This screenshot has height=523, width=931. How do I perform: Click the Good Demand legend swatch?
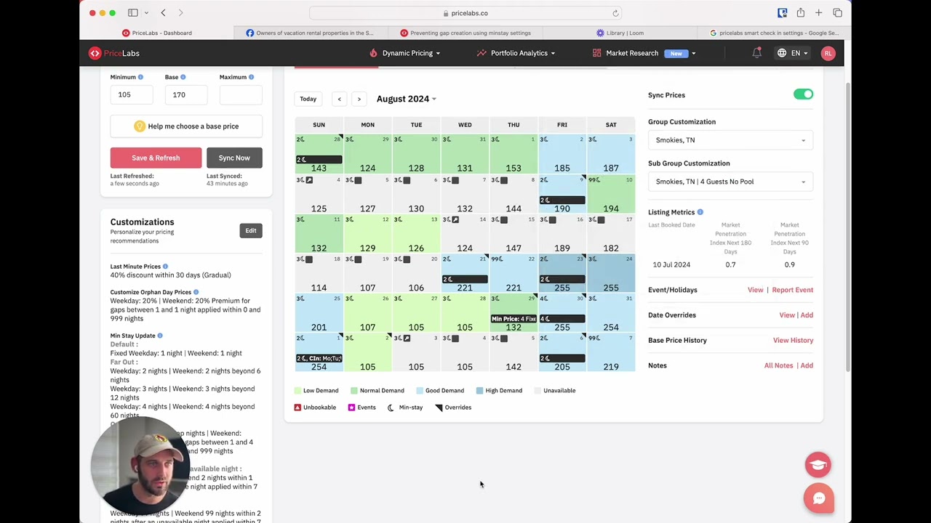tap(420, 391)
